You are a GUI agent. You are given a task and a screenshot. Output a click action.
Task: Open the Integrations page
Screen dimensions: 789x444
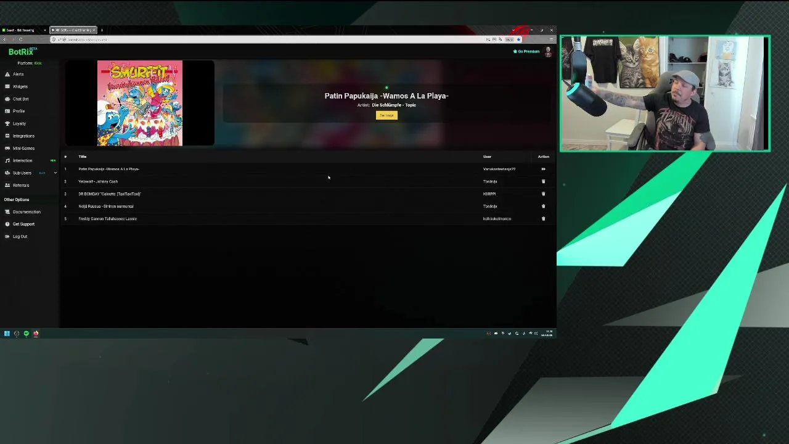coord(23,136)
